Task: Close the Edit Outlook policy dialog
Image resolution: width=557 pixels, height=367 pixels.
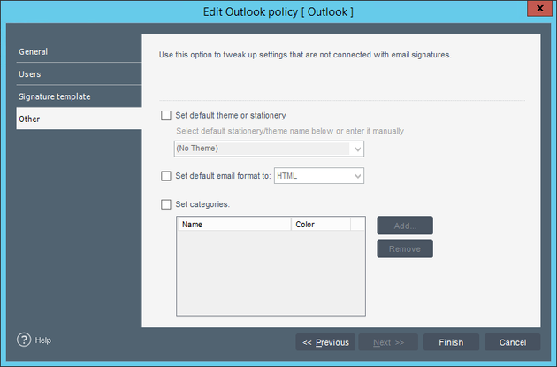Action: (x=539, y=8)
